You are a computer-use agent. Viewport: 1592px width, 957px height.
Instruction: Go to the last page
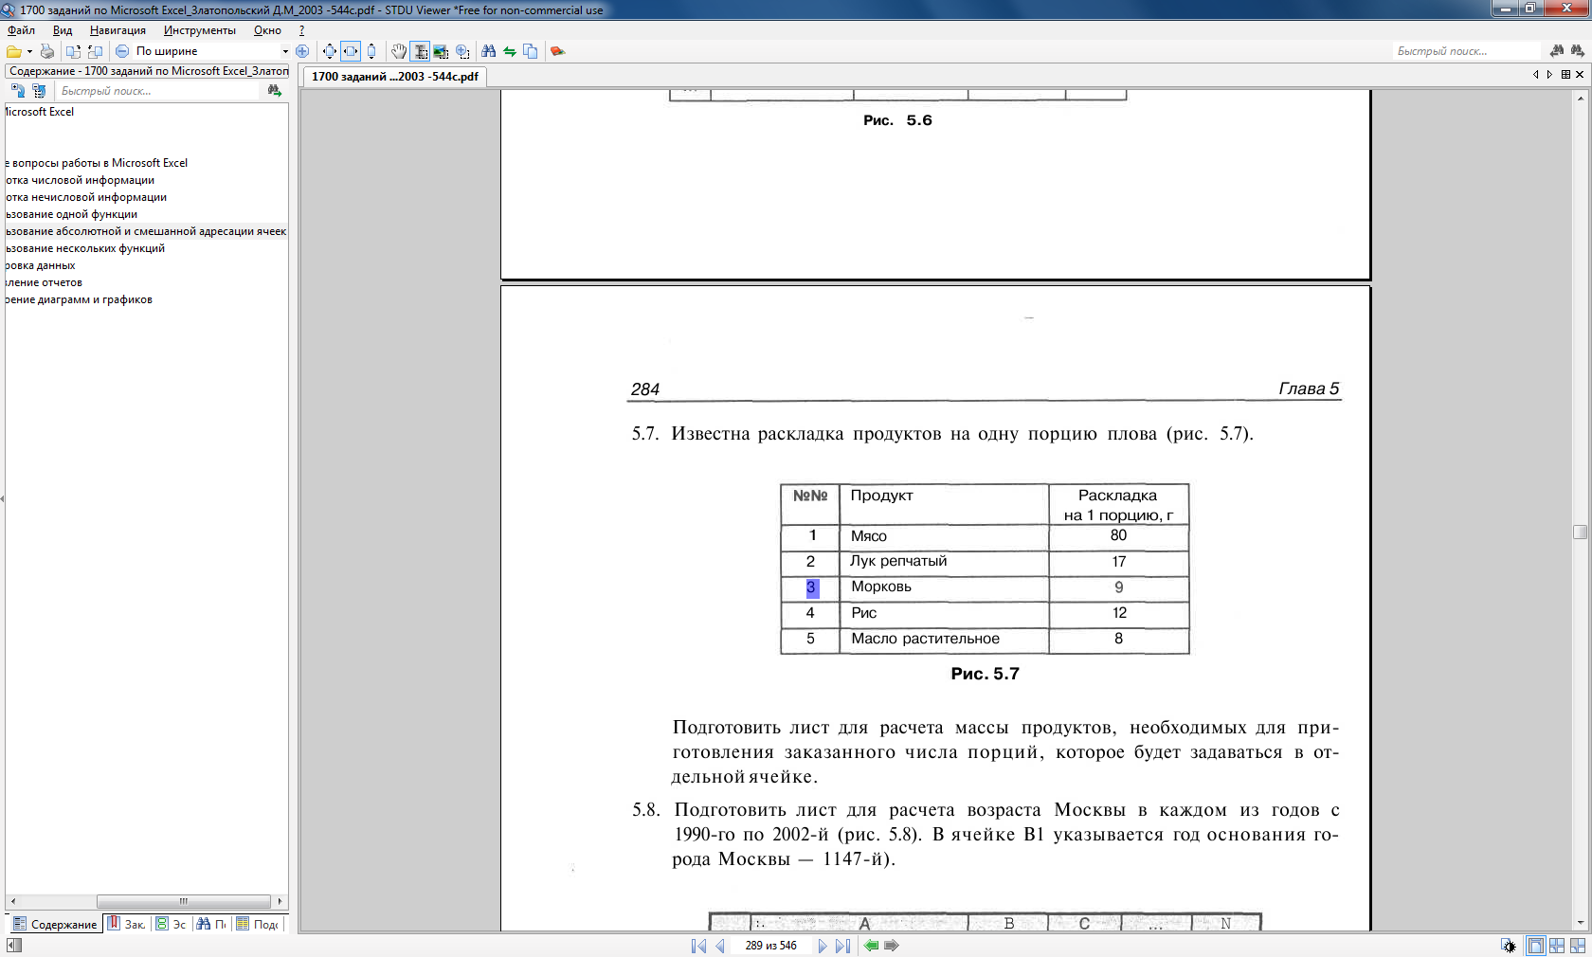click(x=842, y=946)
